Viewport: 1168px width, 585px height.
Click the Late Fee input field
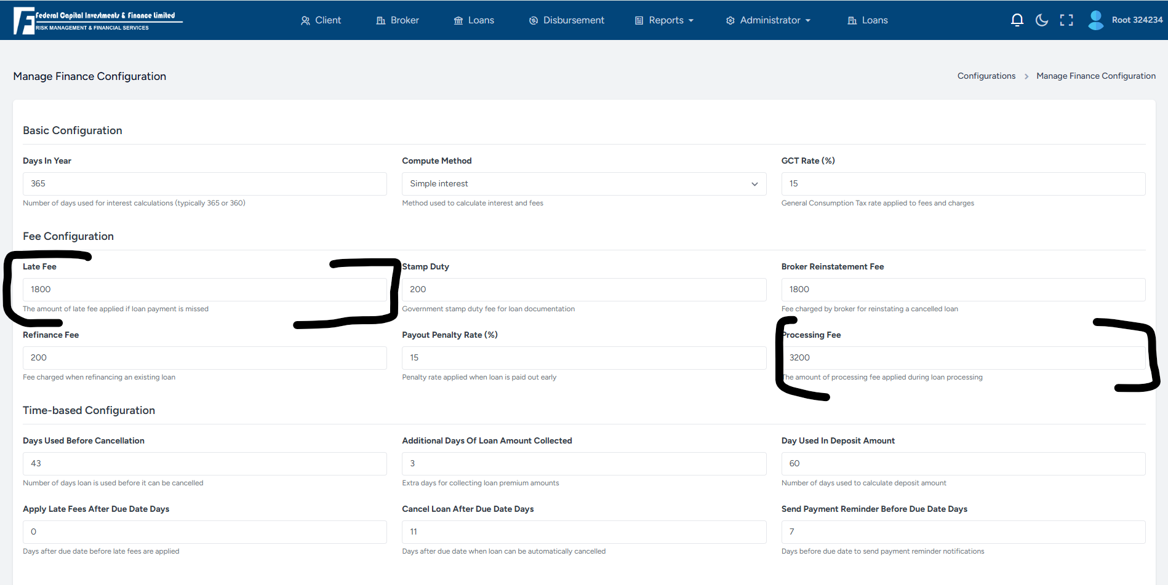[x=204, y=290]
